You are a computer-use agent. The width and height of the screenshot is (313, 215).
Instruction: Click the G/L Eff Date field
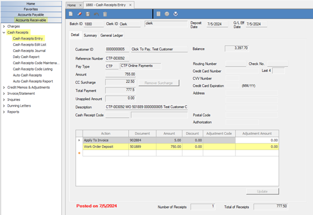pyautogui.click(x=257, y=24)
